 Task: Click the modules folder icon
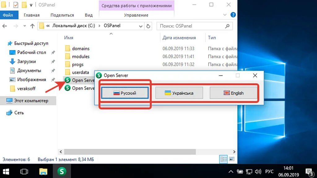68,56
